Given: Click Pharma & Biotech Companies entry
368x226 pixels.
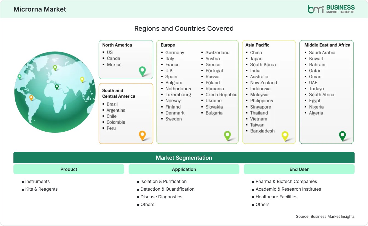Looking at the screenshot, I should (x=286, y=181).
